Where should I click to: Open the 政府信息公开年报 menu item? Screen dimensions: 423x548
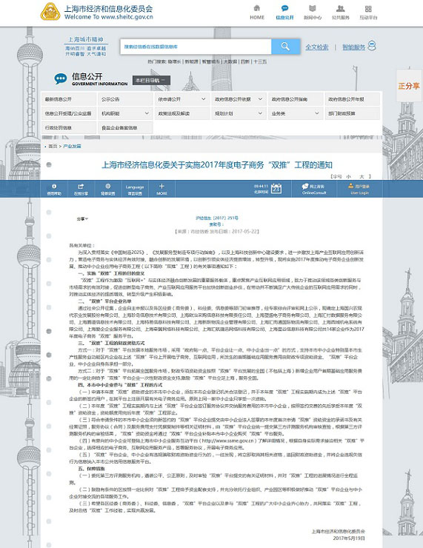pos(353,99)
